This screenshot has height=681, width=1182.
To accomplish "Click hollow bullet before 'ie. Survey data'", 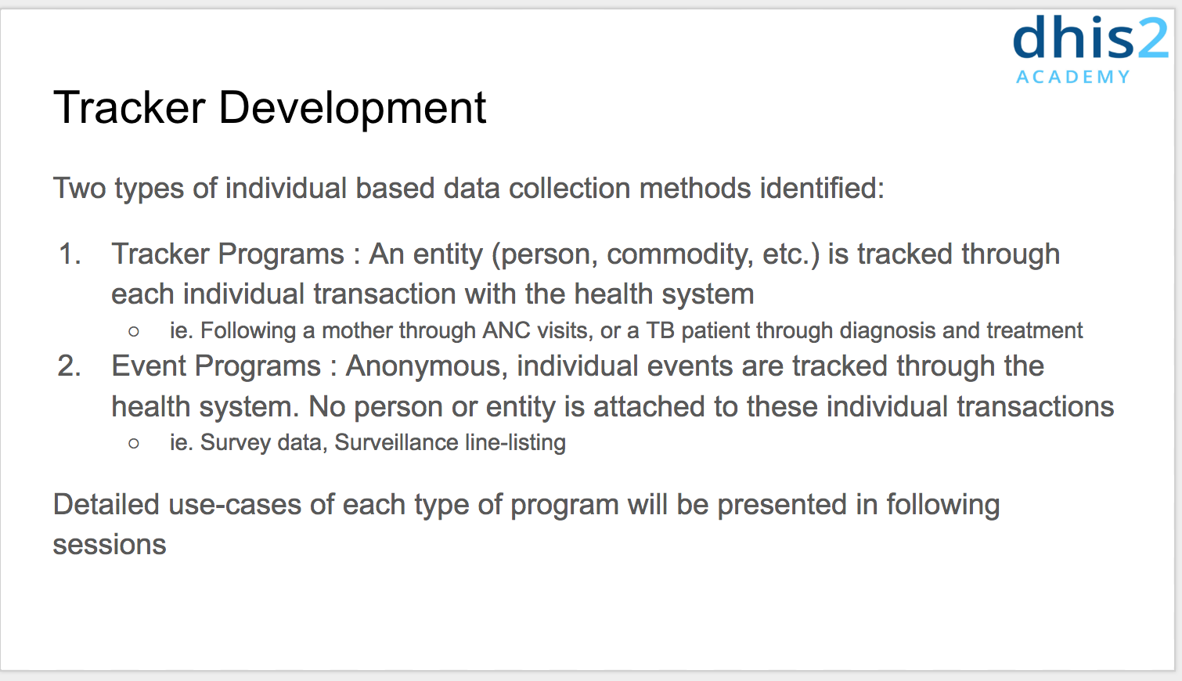I will click(134, 444).
